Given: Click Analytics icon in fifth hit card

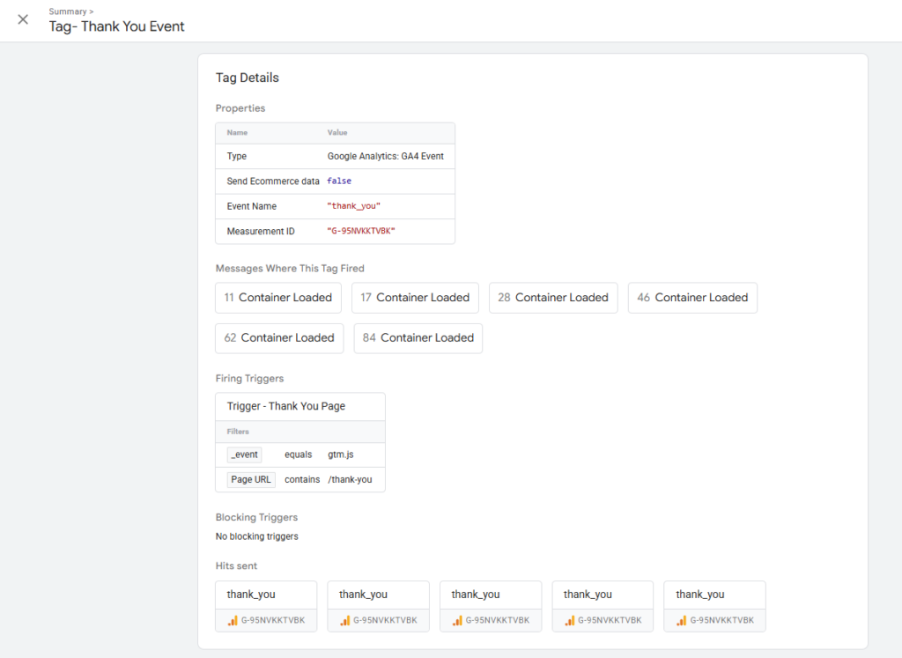Looking at the screenshot, I should click(683, 620).
